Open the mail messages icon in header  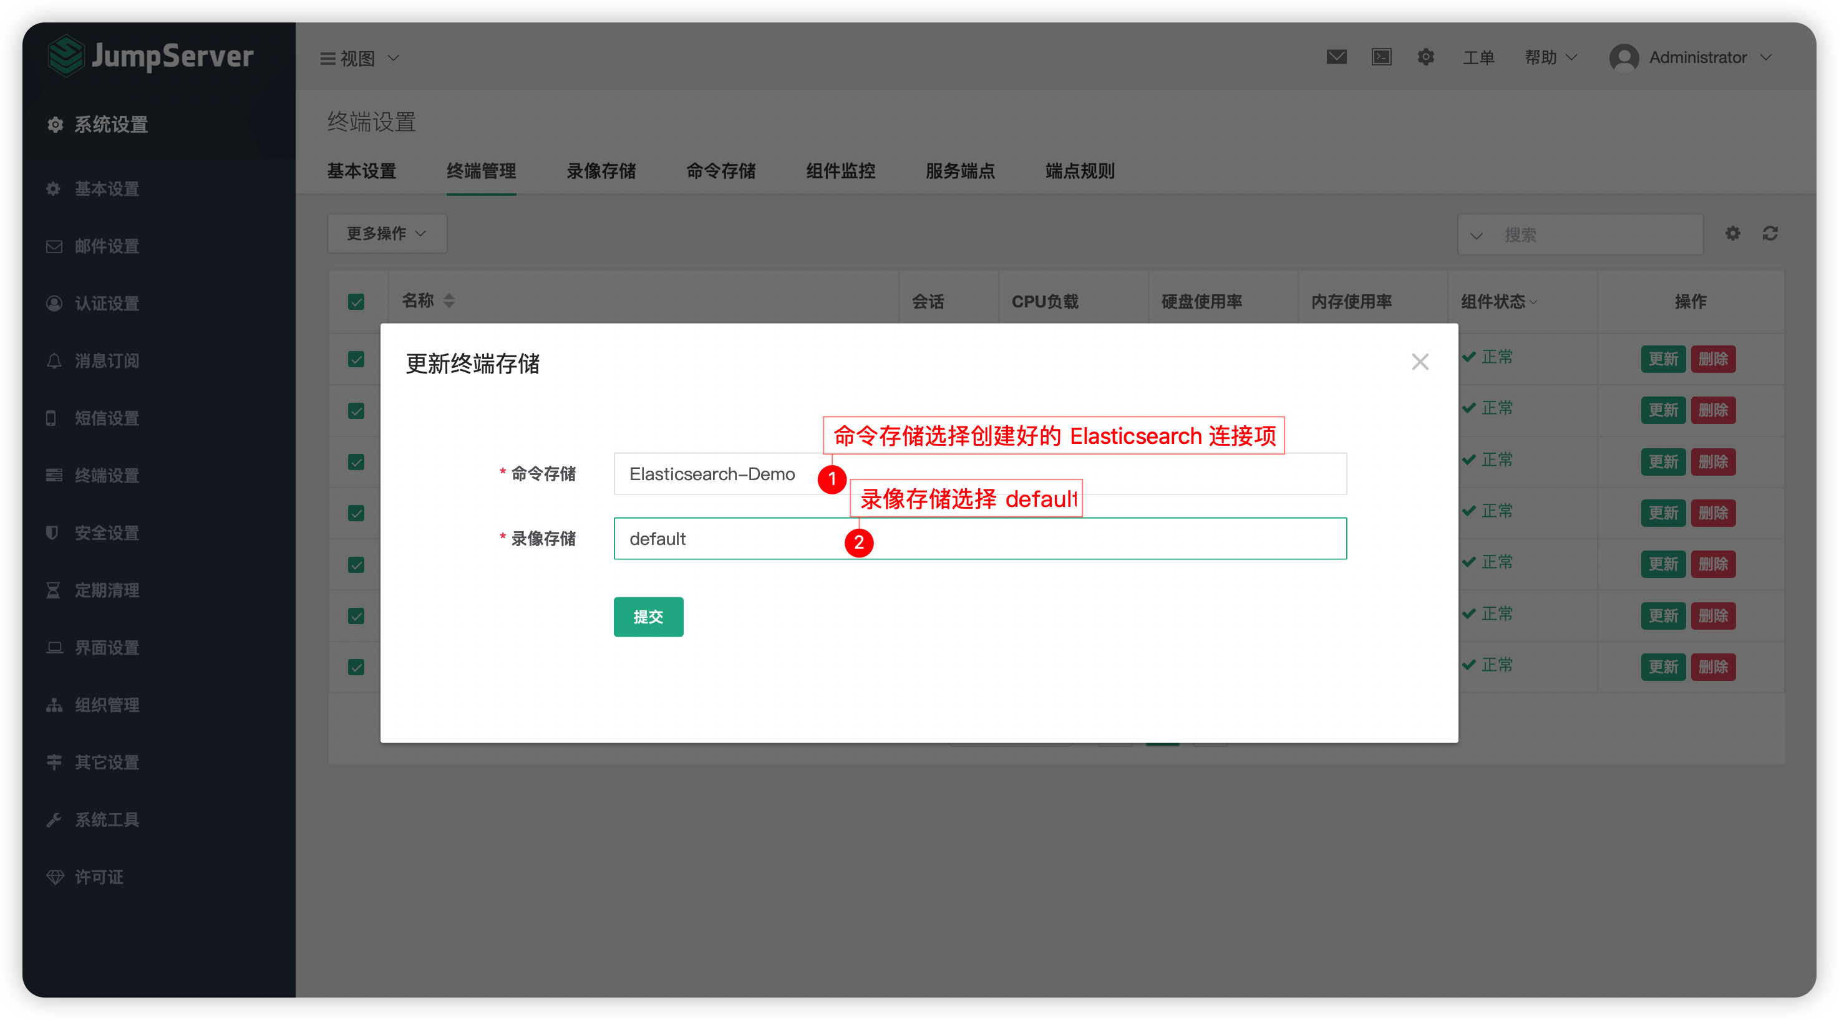1336,57
